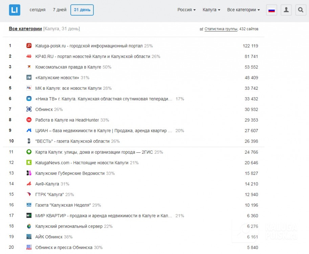Click the visitor count 24 766

(251, 152)
